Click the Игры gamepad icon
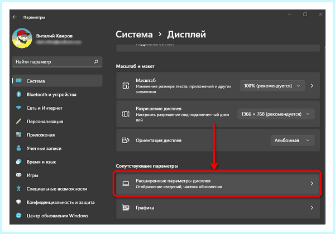This screenshot has height=234, width=335. 18,175
